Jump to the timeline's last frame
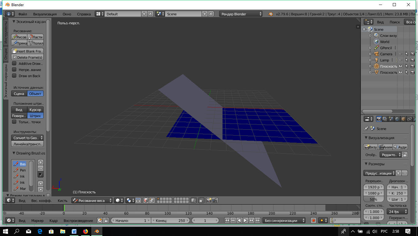This screenshot has width=418, height=236. (x=258, y=220)
